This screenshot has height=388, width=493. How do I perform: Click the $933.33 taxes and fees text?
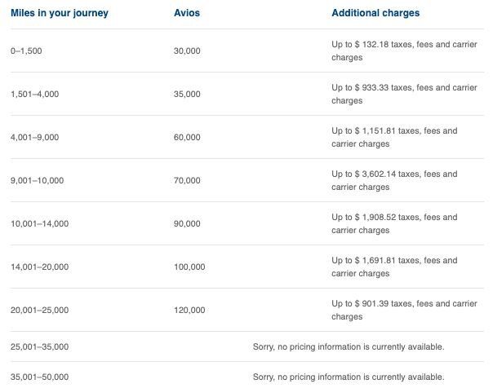click(403, 94)
